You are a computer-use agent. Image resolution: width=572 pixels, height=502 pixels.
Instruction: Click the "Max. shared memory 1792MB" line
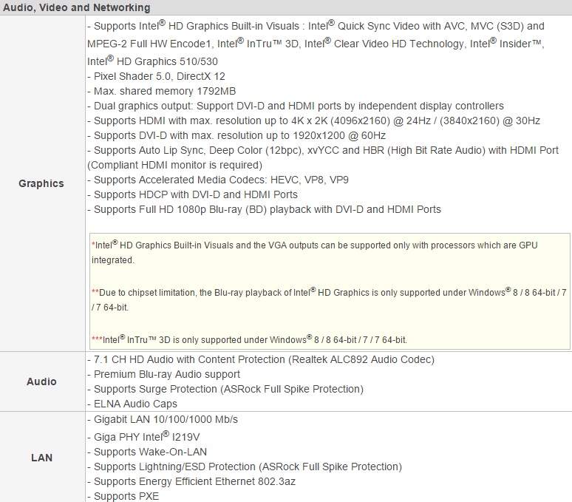tap(162, 91)
